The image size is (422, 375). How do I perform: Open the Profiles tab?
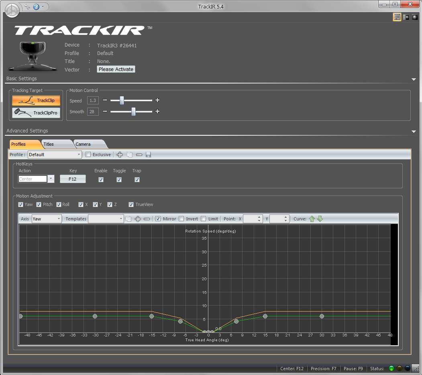click(x=24, y=144)
